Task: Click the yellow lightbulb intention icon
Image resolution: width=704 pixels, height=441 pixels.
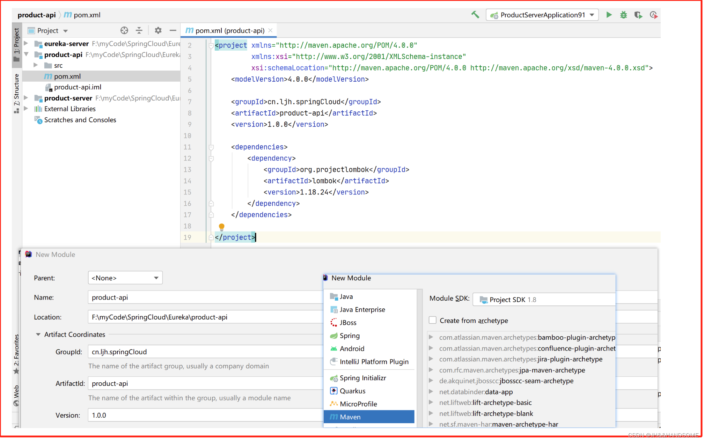Action: coord(221,227)
